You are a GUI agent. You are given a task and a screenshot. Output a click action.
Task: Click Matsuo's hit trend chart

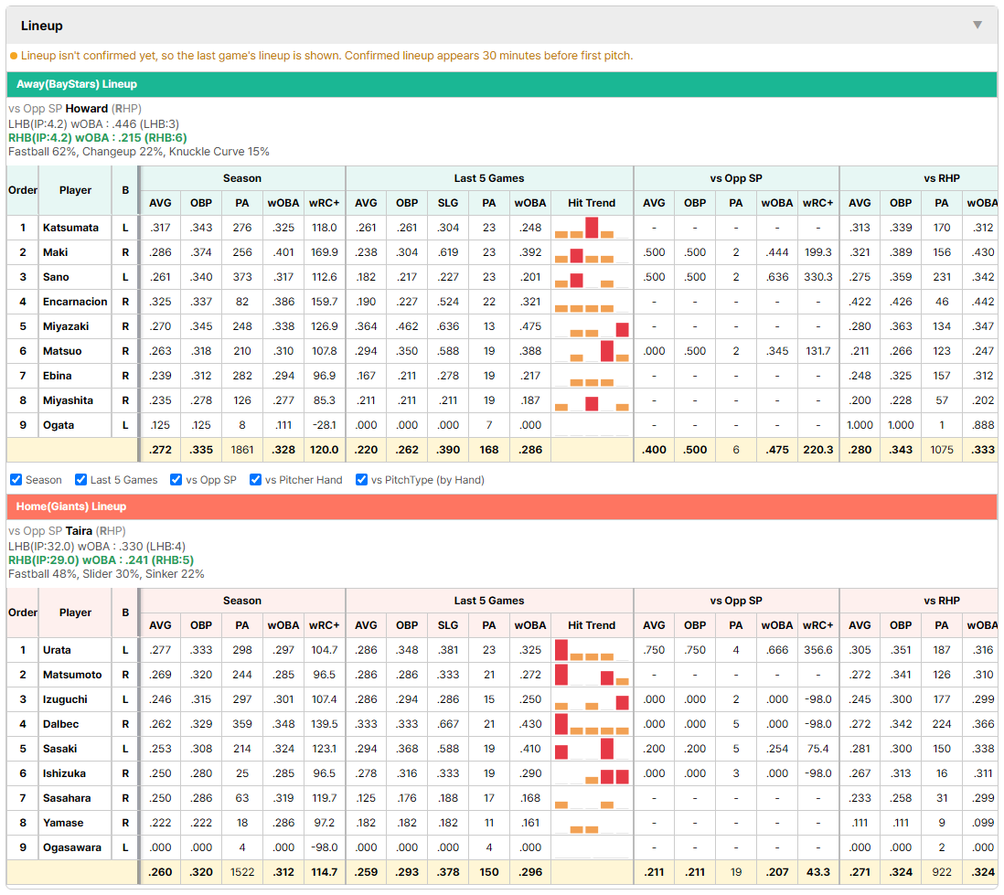pyautogui.click(x=592, y=351)
